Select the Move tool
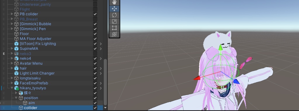 tap(114, 9)
